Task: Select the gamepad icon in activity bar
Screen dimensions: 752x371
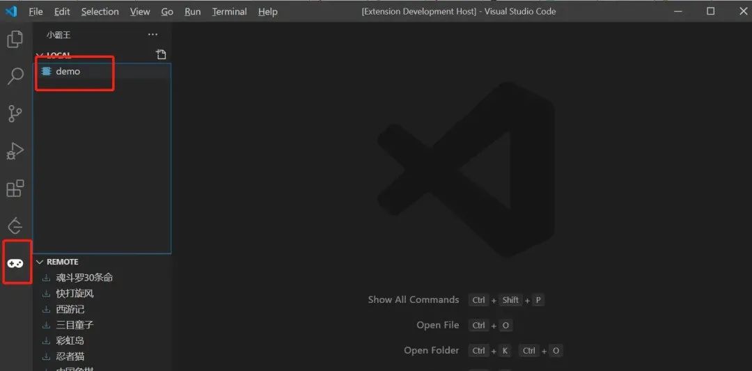Action: pyautogui.click(x=15, y=263)
